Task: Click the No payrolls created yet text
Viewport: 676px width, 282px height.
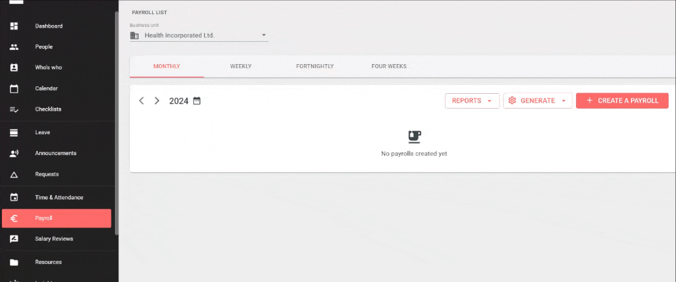Action: [x=414, y=154]
